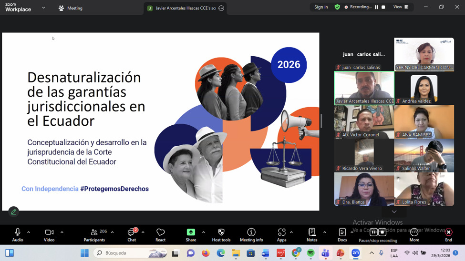This screenshot has width=465, height=261.
Task: Open tray volume speaker icon
Action: 415,253
